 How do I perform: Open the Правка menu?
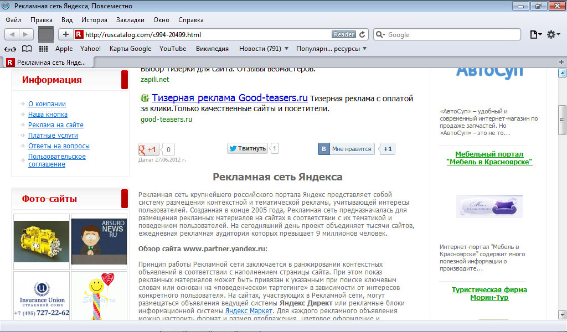41,20
